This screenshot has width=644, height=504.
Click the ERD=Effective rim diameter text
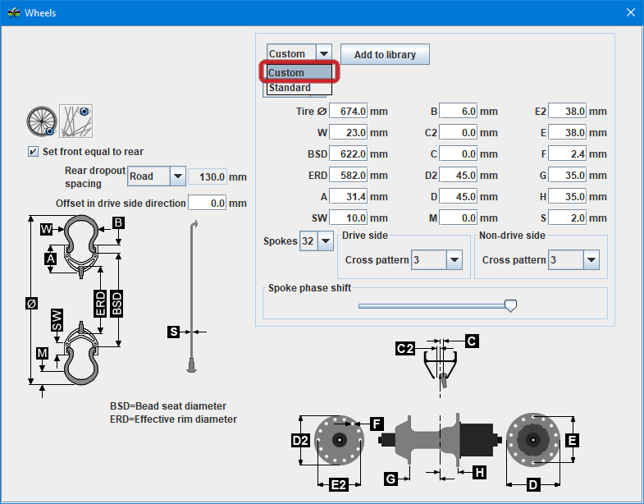coord(173,419)
